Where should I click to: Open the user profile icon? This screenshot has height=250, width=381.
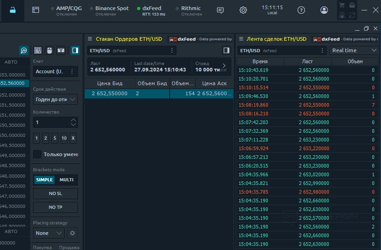[x=324, y=10]
